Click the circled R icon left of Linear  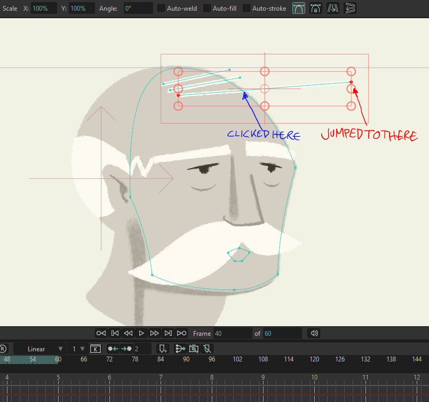click(3, 349)
